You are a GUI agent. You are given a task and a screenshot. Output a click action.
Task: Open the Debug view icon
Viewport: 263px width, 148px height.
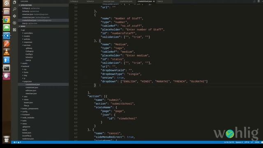pos(15,23)
